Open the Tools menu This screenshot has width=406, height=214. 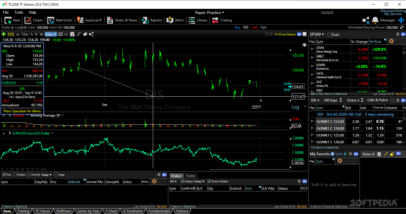click(19, 12)
